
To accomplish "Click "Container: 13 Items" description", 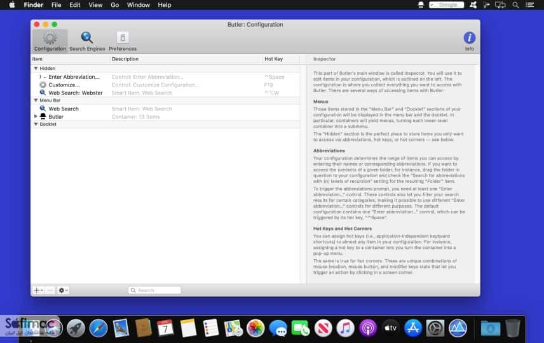I will [135, 116].
